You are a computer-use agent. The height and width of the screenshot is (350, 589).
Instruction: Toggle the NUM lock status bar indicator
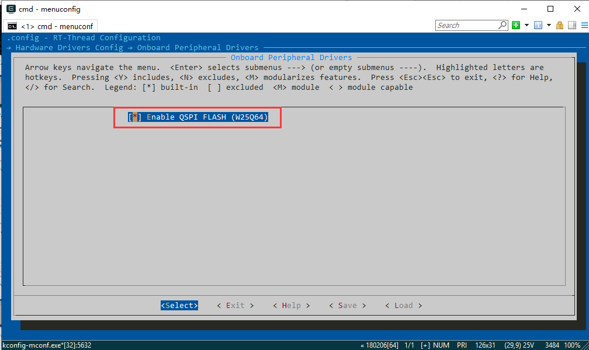tap(442, 345)
